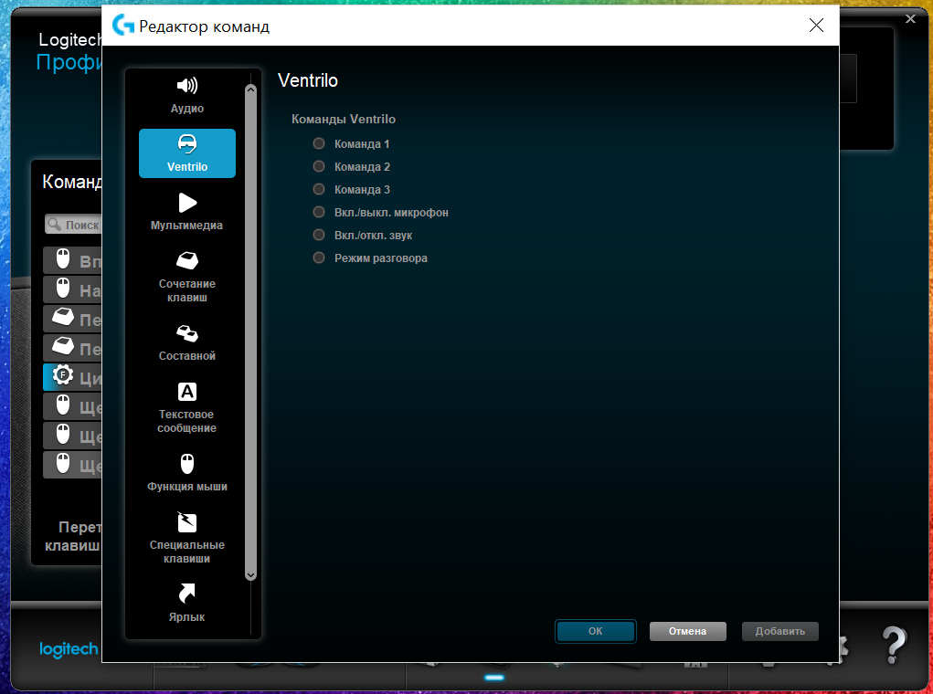Select the Ventrilo headset category

tap(186, 153)
